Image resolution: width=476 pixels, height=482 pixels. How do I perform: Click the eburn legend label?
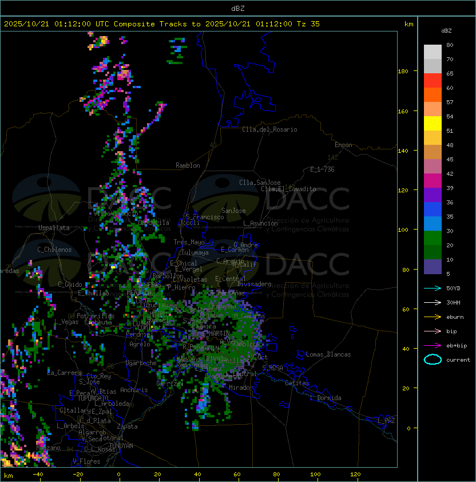point(455,317)
